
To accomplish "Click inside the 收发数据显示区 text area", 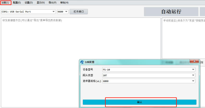I will (x=81, y=62).
